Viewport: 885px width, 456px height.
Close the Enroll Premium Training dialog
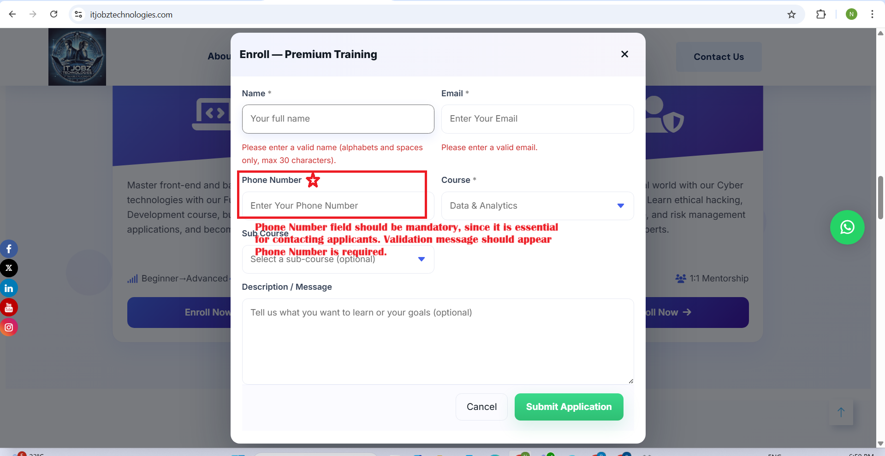[624, 54]
